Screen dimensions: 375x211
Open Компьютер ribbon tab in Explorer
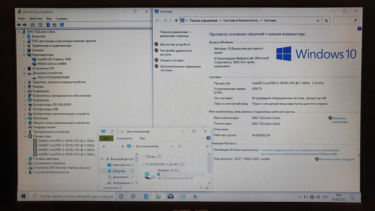pyautogui.click(x=124, y=138)
